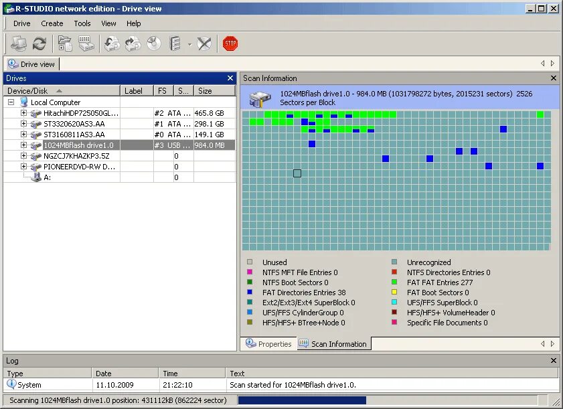Screen dimensions: 563x409
Task: Select the A: drive row
Action: [120, 177]
